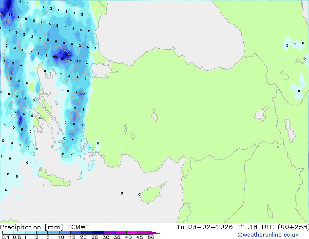
Task: Click the 15–20 mm legend color box
Action: tap(76, 233)
